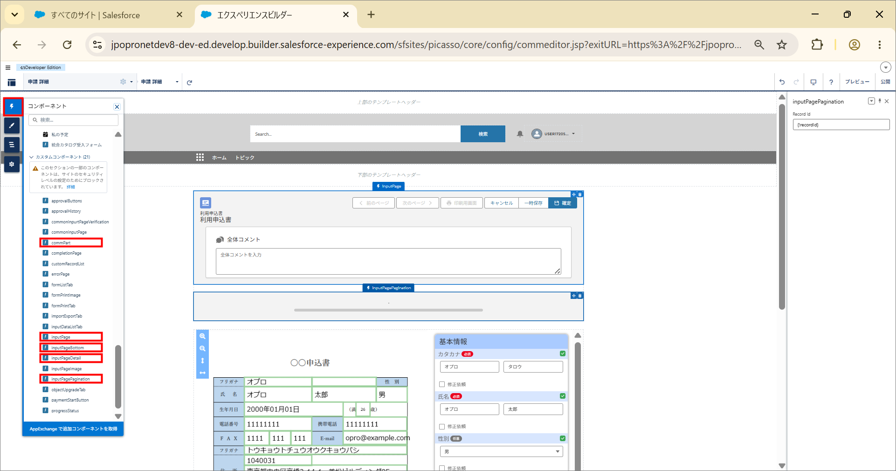Click the undo arrow in top toolbar
The height and width of the screenshot is (471, 896).
pyautogui.click(x=782, y=82)
